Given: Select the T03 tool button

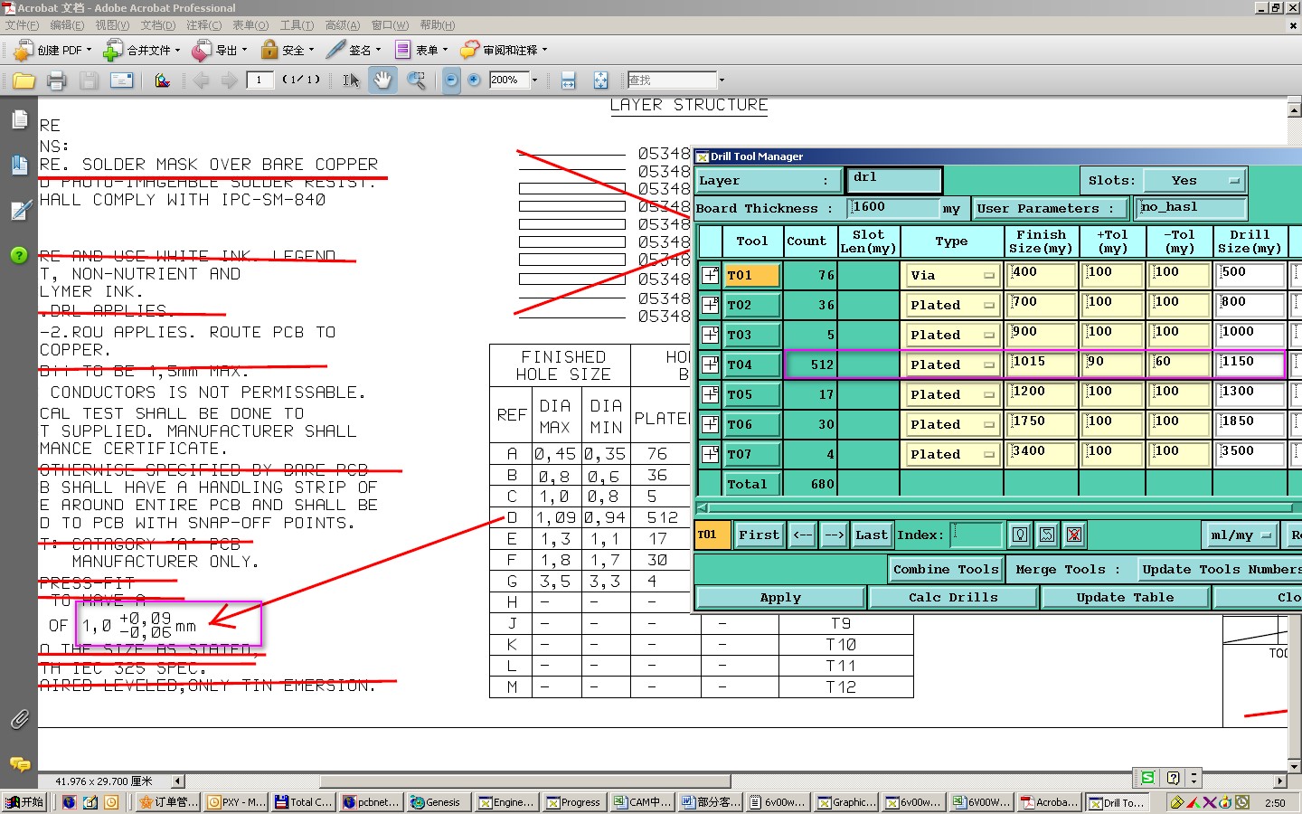Looking at the screenshot, I should click(752, 335).
